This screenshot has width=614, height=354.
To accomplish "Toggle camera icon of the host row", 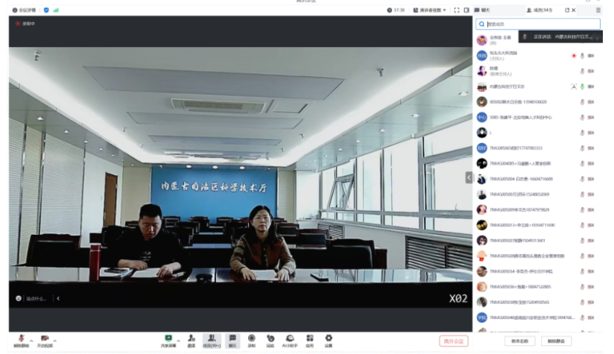I will (591, 56).
